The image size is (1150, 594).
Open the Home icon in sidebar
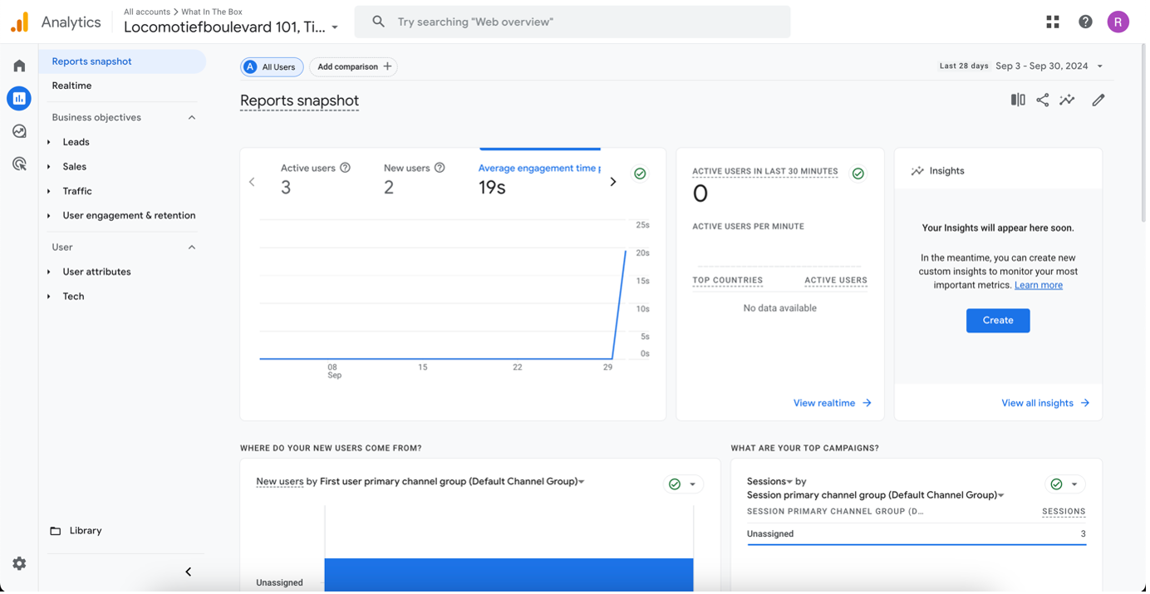coord(19,66)
